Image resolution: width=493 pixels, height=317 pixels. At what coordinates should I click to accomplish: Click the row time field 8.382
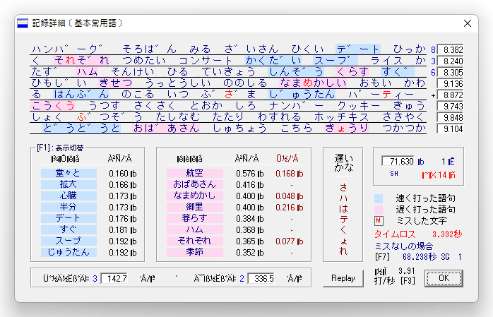[450, 49]
